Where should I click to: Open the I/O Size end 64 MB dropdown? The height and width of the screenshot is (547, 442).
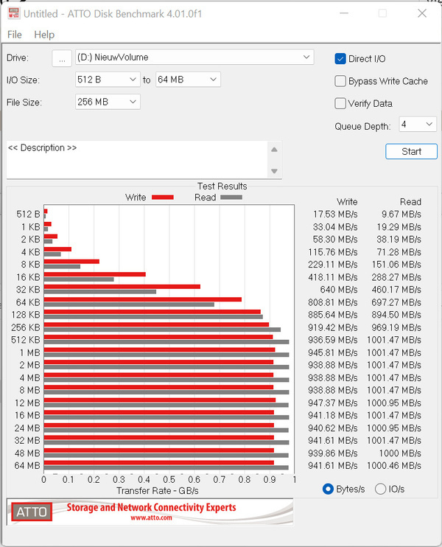click(x=188, y=80)
